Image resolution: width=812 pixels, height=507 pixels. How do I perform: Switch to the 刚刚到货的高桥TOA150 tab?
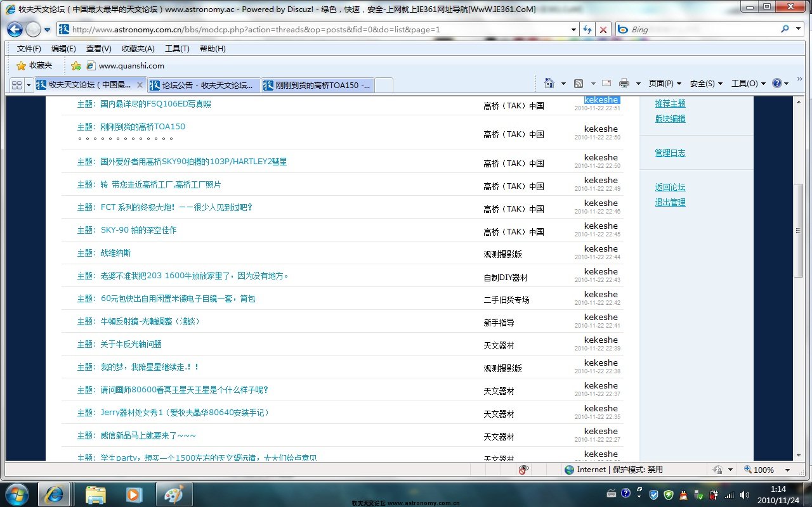[317, 85]
